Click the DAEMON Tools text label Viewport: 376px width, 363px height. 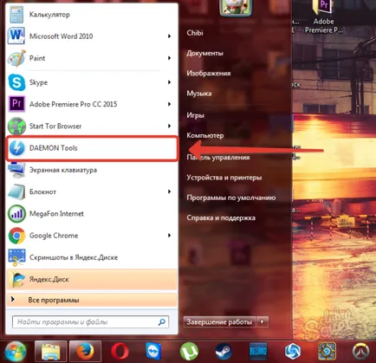54,148
